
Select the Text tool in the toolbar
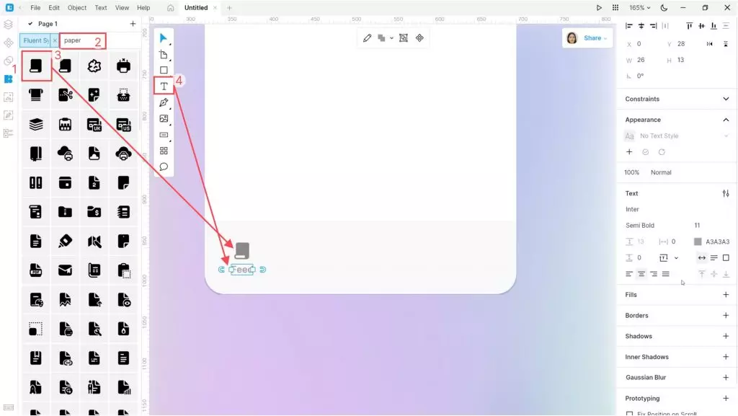click(164, 86)
